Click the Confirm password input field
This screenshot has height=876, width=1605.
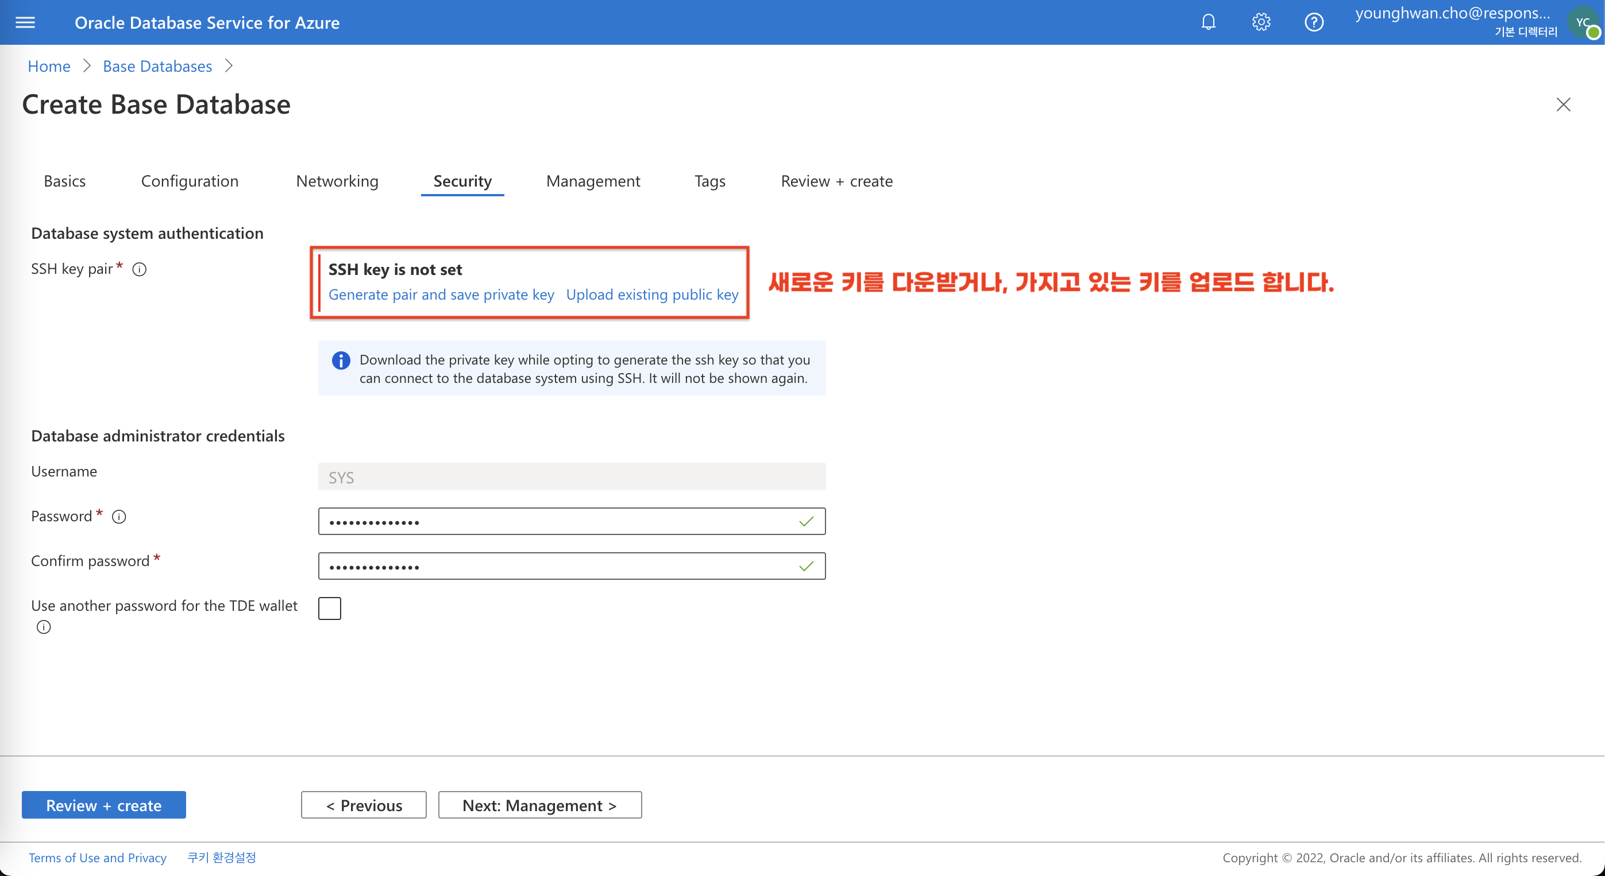[572, 565]
